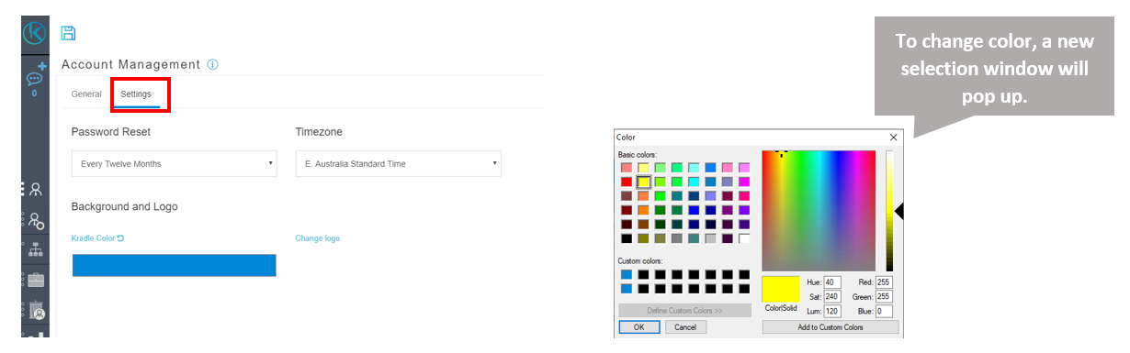The width and height of the screenshot is (1130, 353).
Task: Close the Color dialog window
Action: [x=893, y=138]
